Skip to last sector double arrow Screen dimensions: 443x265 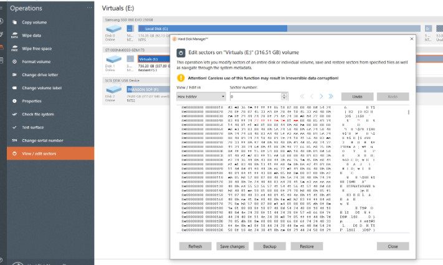click(330, 97)
